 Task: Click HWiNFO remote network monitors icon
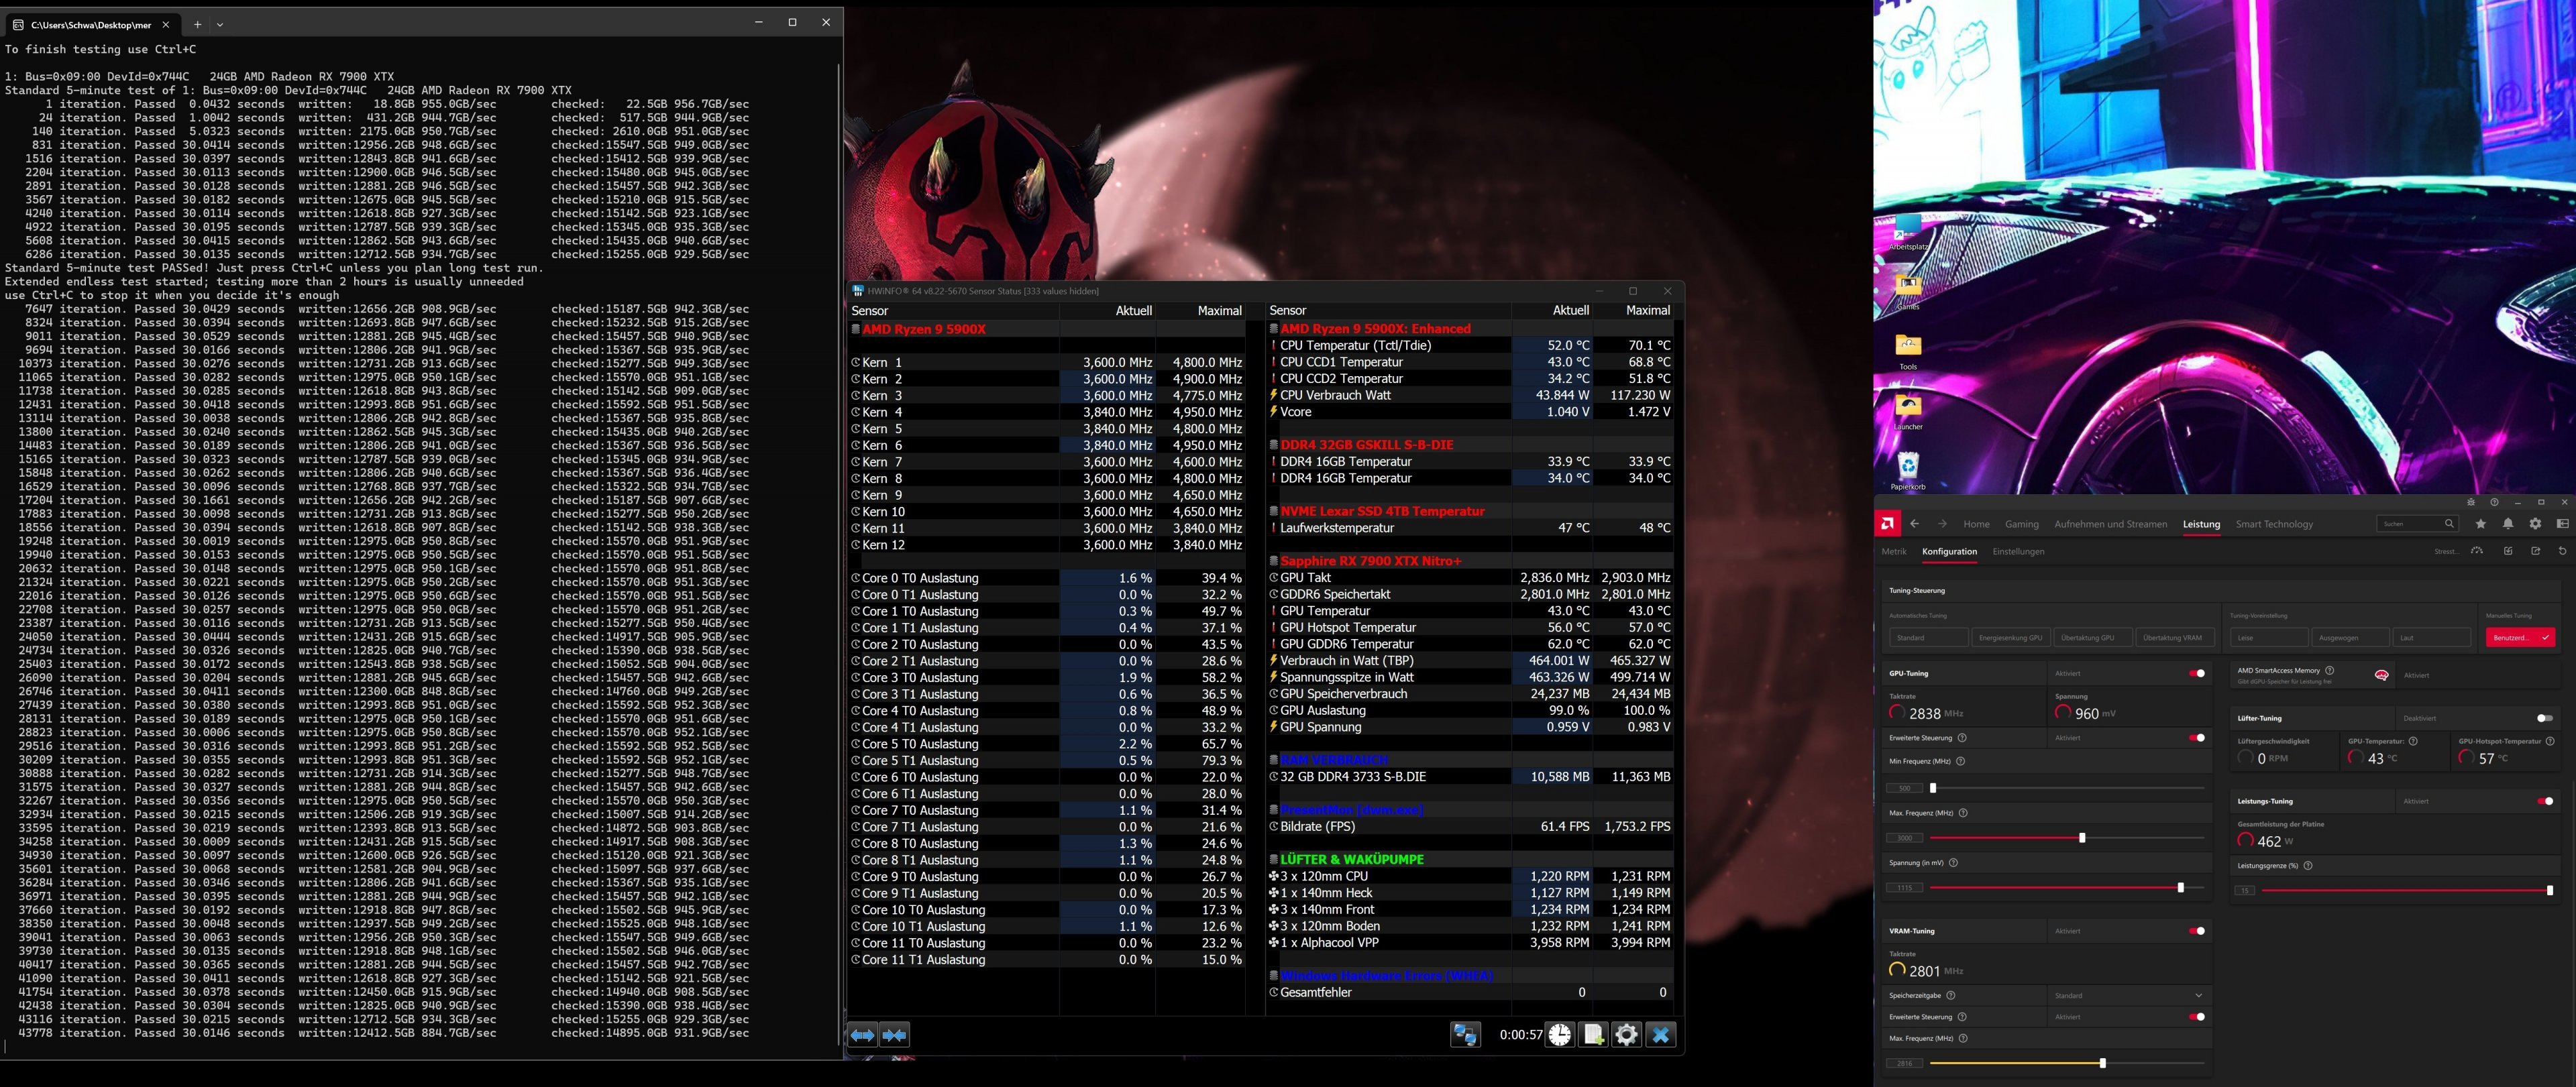(1465, 1035)
